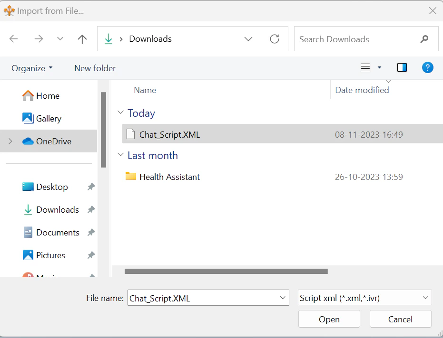This screenshot has height=338, width=443.
Task: Unpin the Desktop shortcut
Action: tap(90, 187)
